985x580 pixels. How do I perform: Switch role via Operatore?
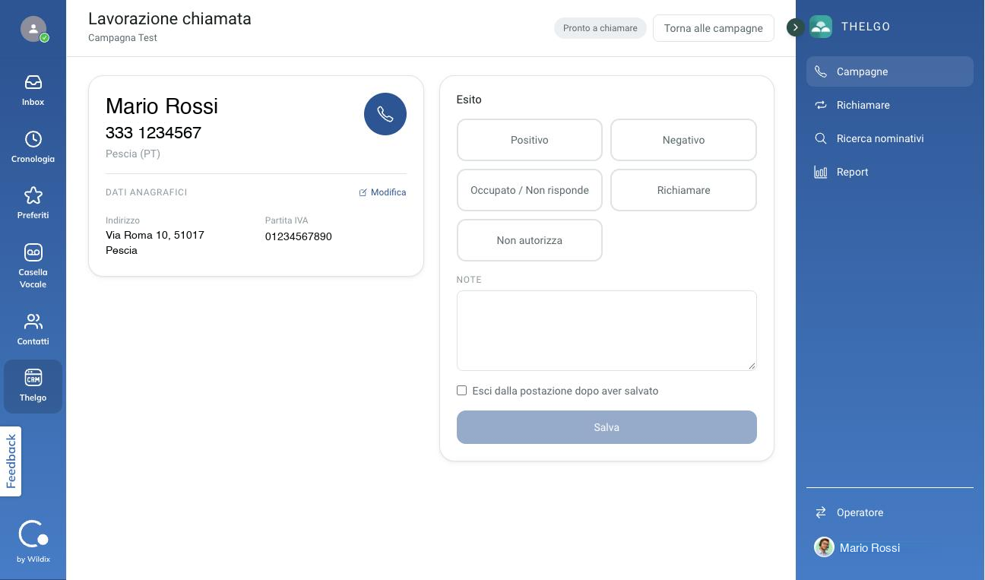click(x=890, y=512)
